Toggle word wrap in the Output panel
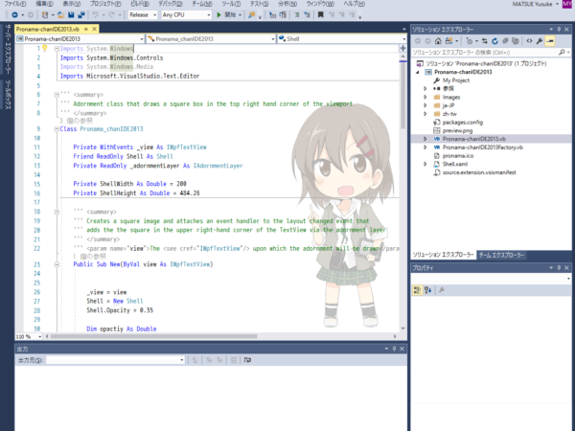The width and height of the screenshot is (575, 431). (x=247, y=360)
